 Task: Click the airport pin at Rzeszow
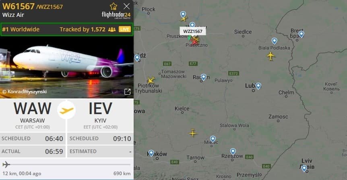[x=233, y=151]
